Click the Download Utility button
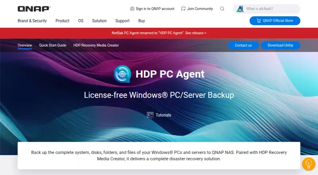This screenshot has height=175, width=318. click(281, 45)
